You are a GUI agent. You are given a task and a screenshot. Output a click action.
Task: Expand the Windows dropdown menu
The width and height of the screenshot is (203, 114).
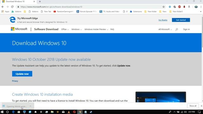click(x=76, y=29)
